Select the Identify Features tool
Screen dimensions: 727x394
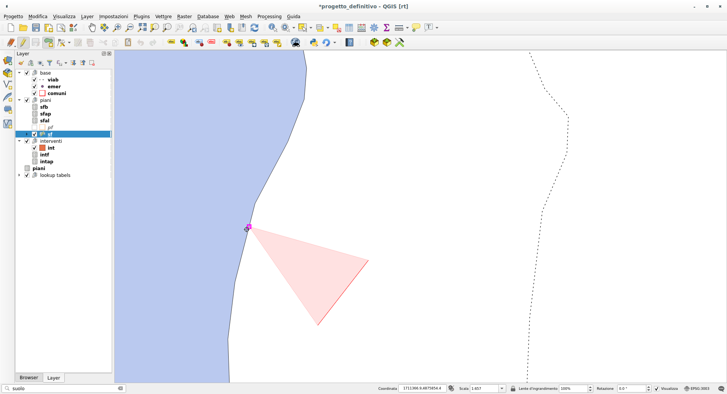pos(273,28)
